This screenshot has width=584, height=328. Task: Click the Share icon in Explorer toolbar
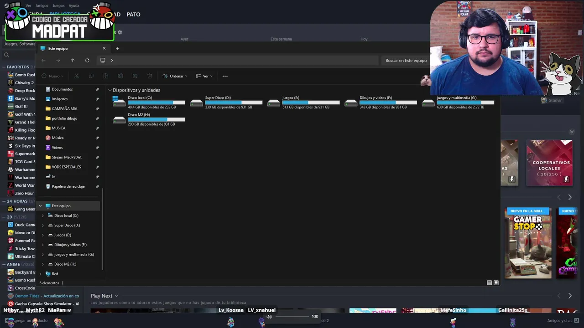[x=135, y=76]
